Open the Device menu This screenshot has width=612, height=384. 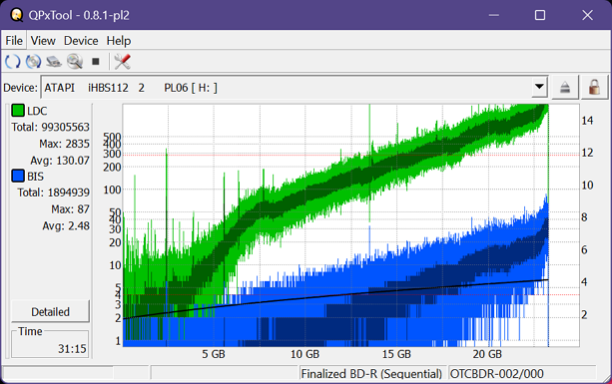pos(81,41)
